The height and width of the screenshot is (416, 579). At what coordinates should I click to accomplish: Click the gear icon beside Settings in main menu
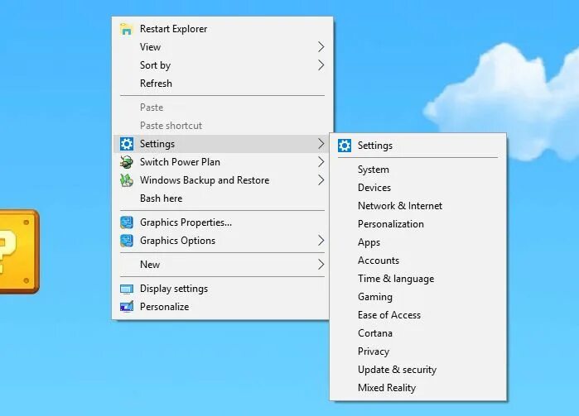point(126,144)
